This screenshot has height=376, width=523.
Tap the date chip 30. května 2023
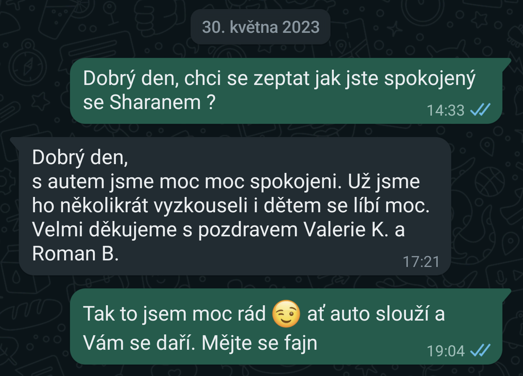click(x=261, y=27)
